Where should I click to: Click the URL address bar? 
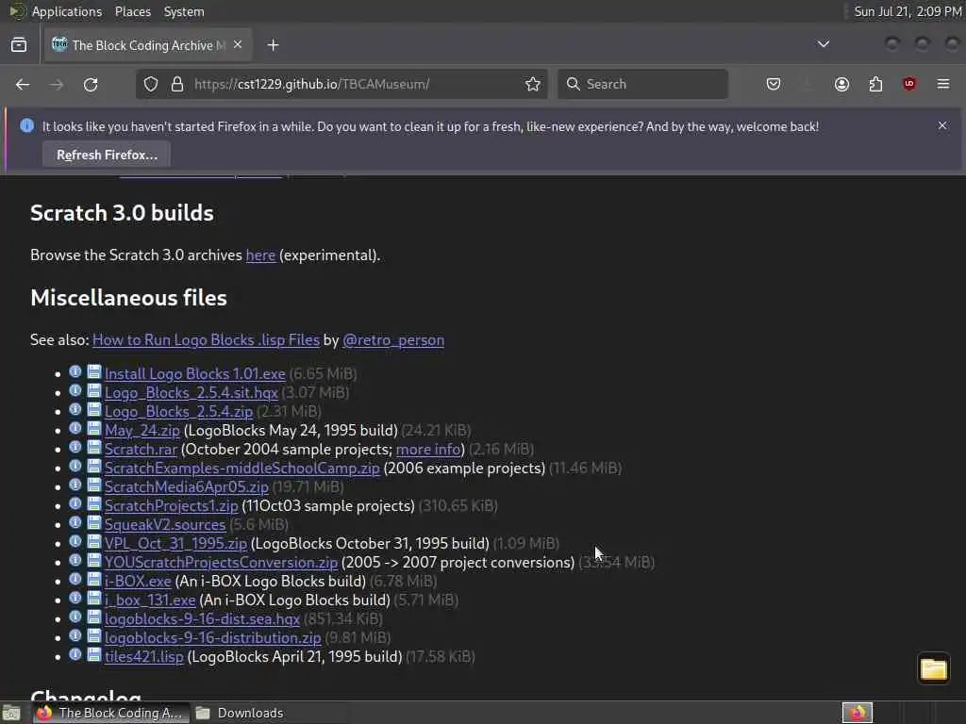[x=341, y=84]
